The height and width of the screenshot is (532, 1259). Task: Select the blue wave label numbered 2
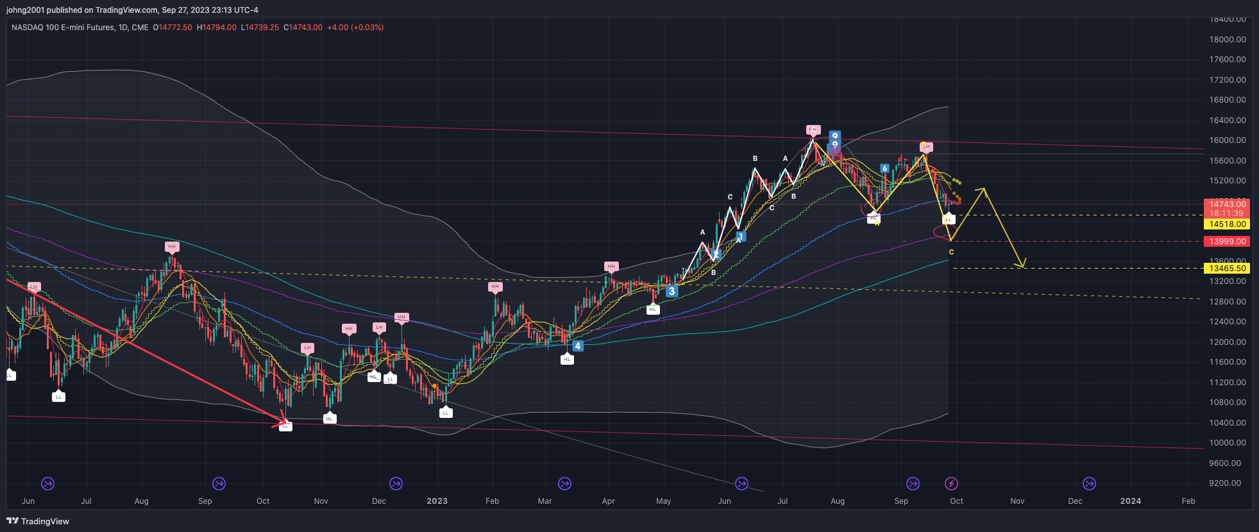(716, 254)
